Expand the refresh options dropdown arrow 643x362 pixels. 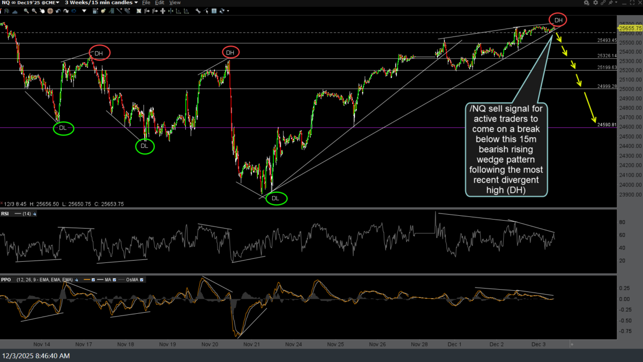[x=229, y=11]
